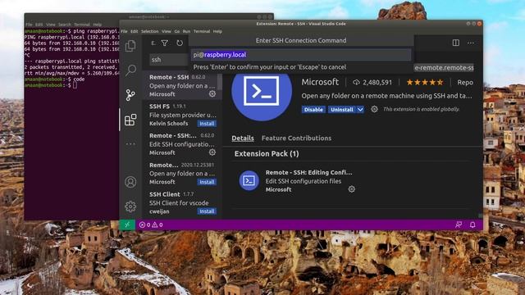Open feedback icon in status bar

[x=459, y=225]
